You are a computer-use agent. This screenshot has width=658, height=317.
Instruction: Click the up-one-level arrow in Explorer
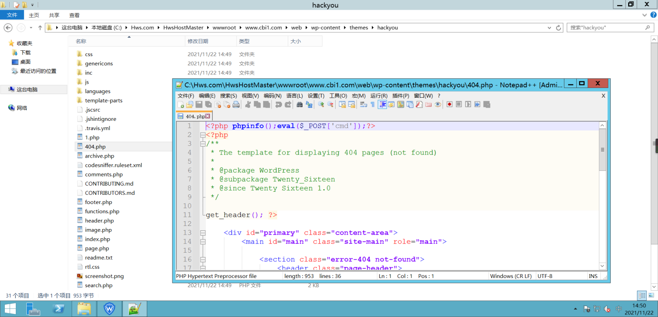point(40,28)
